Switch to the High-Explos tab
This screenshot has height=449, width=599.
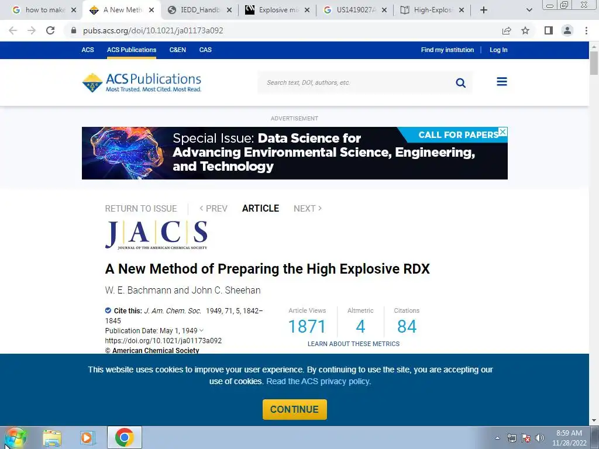[x=428, y=10]
